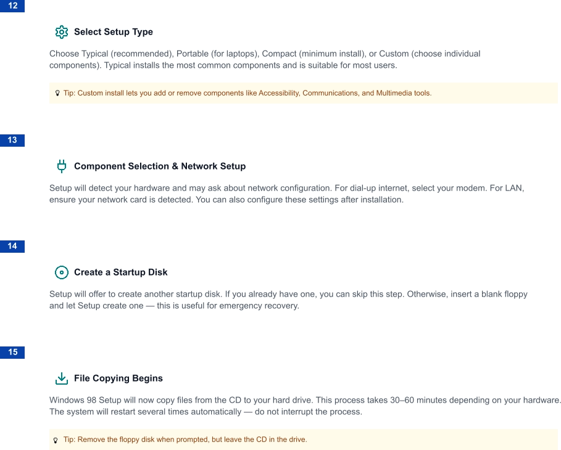The width and height of the screenshot is (561, 450).
Task: Select the step 13 number badge
Action: (x=12, y=140)
